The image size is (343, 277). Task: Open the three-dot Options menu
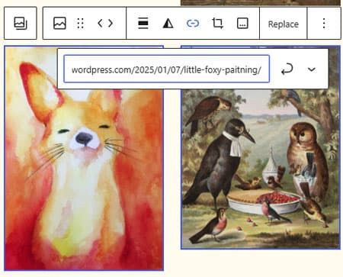point(324,23)
